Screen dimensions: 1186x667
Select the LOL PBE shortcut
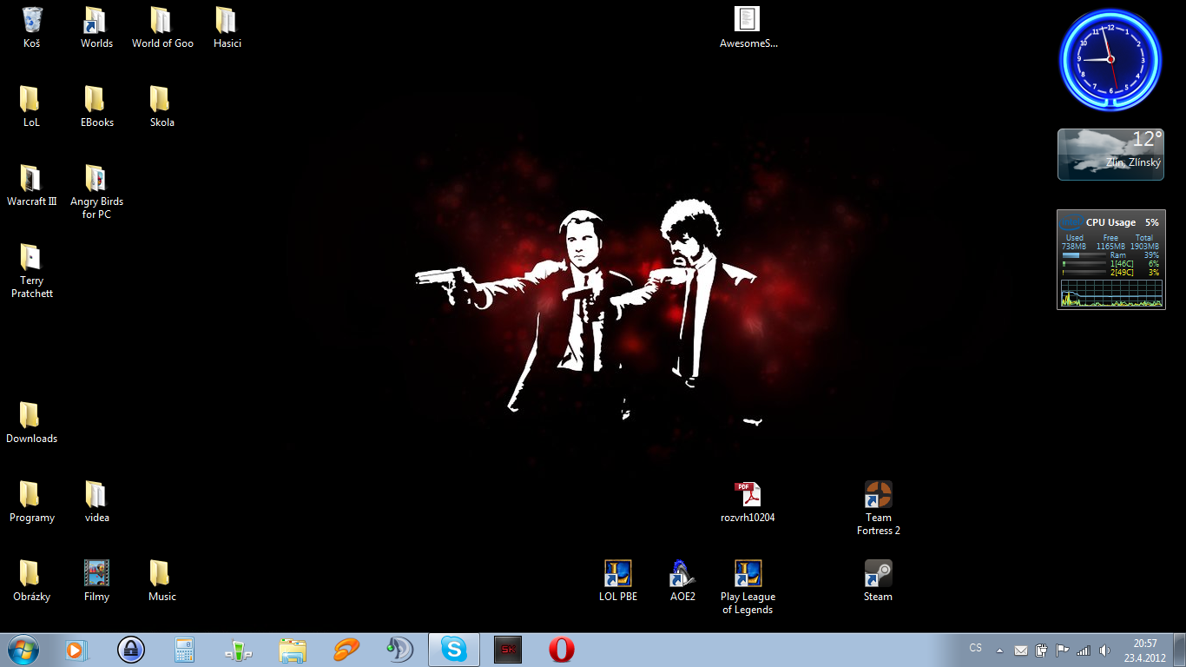pyautogui.click(x=617, y=581)
